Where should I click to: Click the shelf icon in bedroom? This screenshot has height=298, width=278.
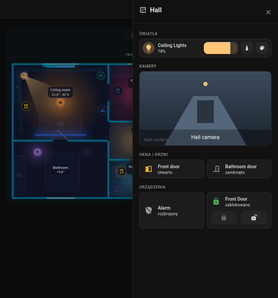[87, 152]
